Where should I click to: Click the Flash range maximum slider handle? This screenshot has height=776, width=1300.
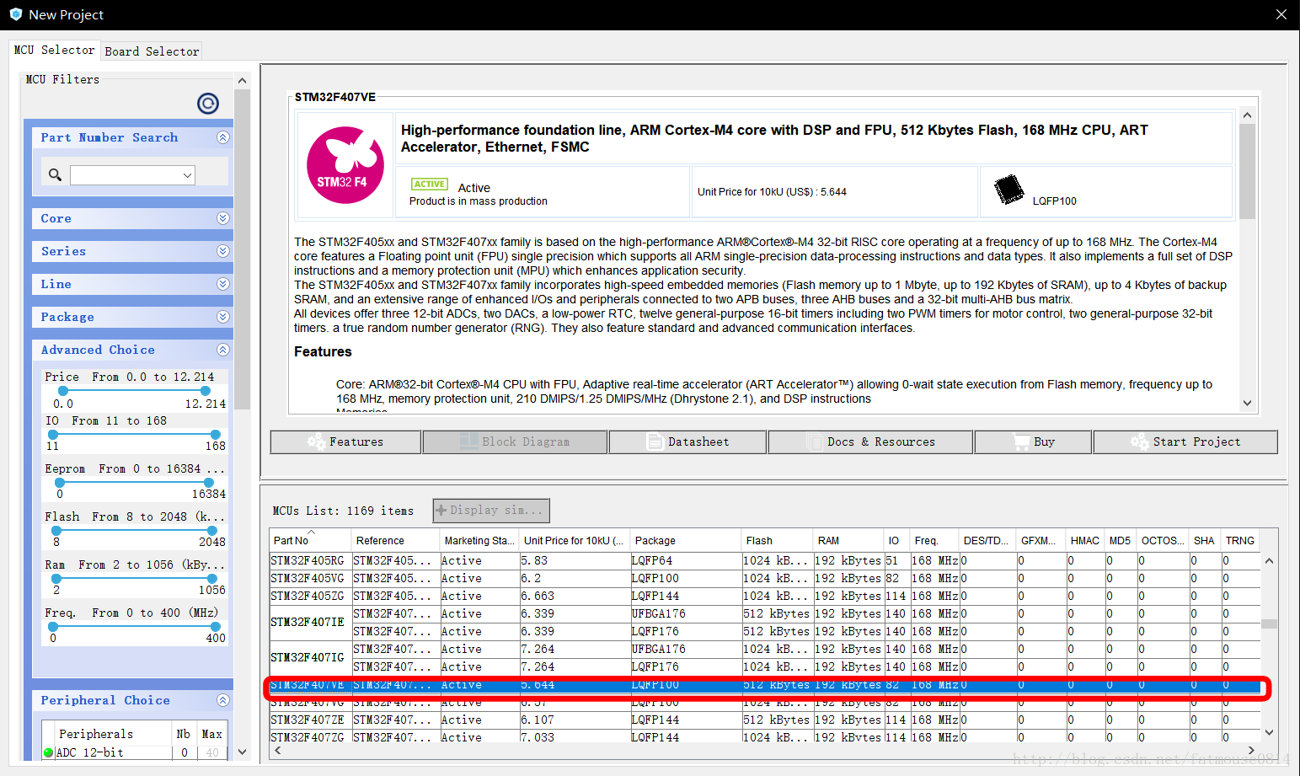(211, 531)
